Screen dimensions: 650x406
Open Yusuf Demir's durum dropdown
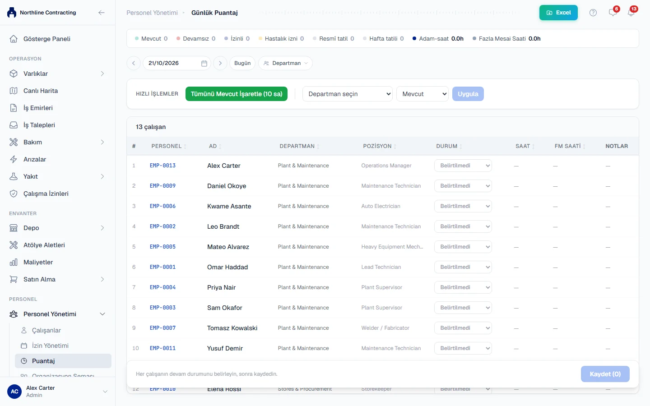pos(463,348)
